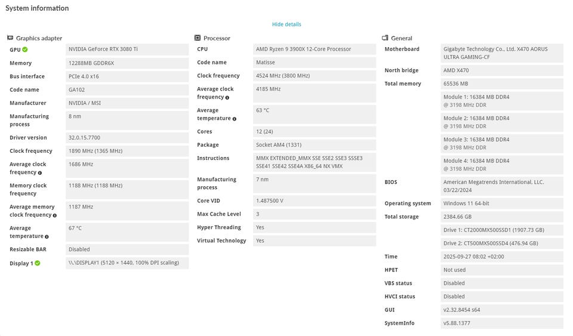Click the 2025-09-27 08:02 time value
The image size is (573, 336).
[x=502, y=257]
